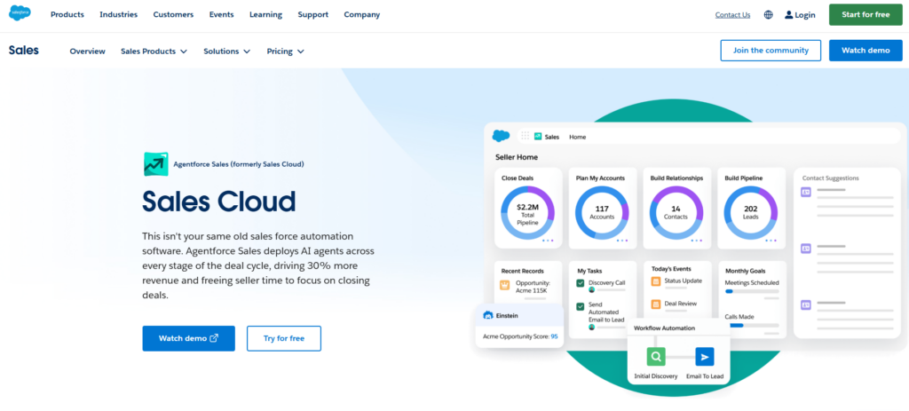
Task: Click Join the community button
Action: coord(771,51)
